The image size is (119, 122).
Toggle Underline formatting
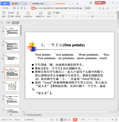pyautogui.click(x=70, y=16)
